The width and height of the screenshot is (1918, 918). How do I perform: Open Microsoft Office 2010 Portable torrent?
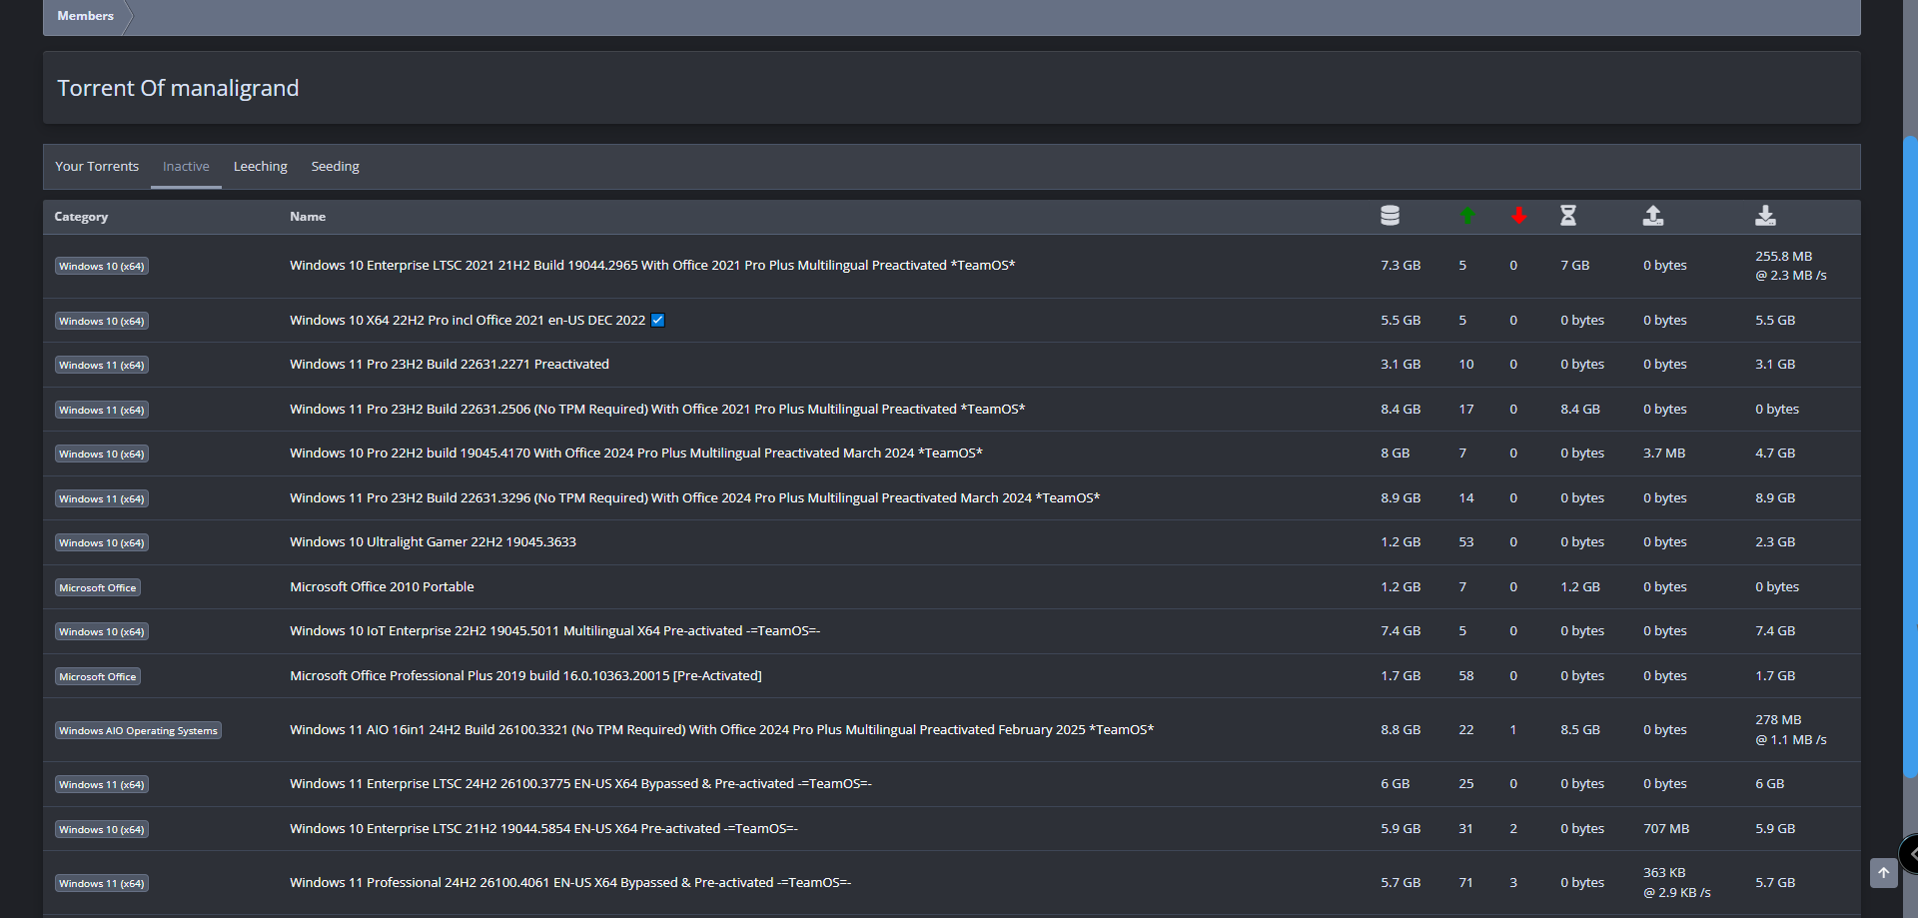[x=382, y=587]
